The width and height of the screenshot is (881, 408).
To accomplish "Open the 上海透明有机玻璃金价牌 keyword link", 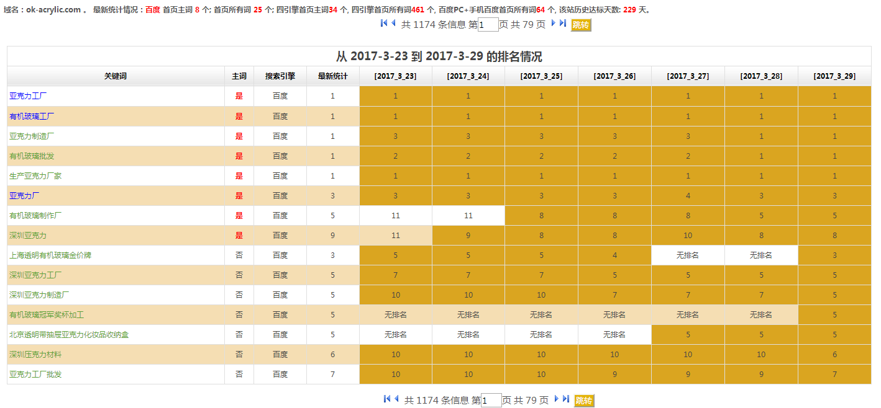I will (x=50, y=255).
